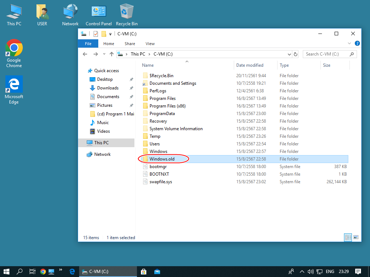The image size is (370, 277).
Task: Go up one folder with the Up arrow
Action: click(112, 54)
